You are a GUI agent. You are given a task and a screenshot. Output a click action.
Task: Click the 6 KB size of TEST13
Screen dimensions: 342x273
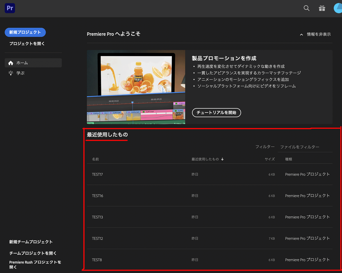click(x=271, y=217)
